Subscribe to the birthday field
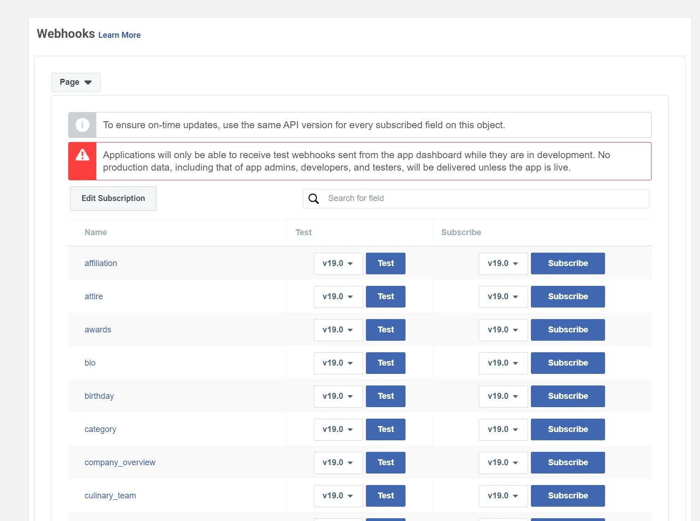This screenshot has height=521, width=700. pos(568,397)
